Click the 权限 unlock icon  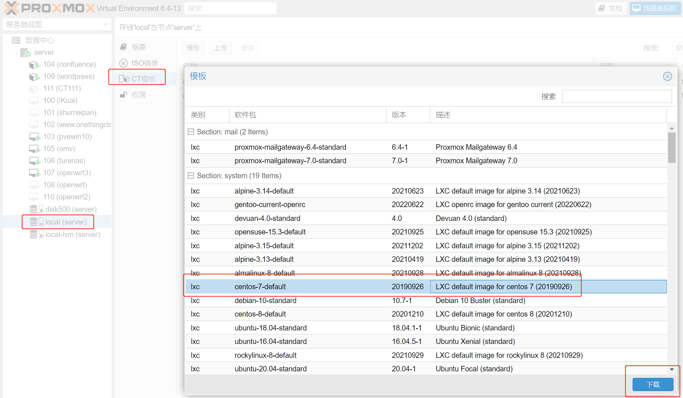(x=123, y=95)
